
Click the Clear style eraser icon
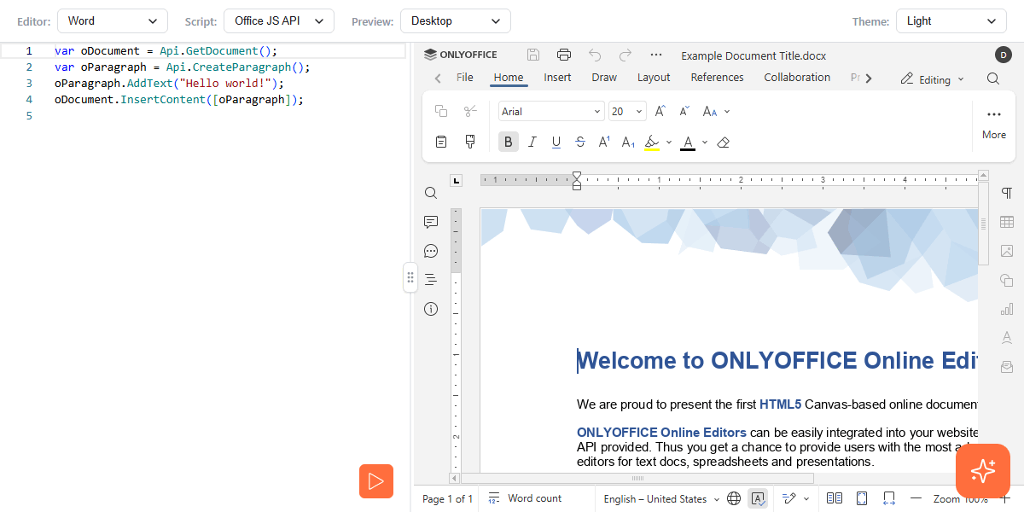(x=724, y=143)
